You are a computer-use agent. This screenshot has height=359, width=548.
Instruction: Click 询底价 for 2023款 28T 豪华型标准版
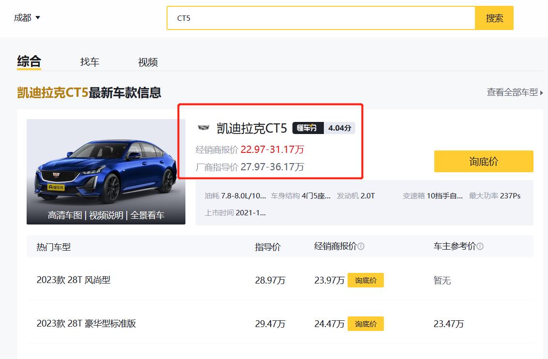(365, 323)
